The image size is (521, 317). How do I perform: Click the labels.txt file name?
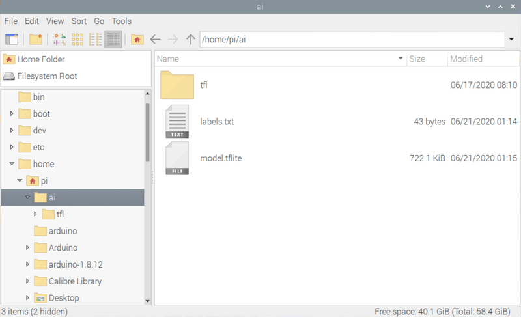click(x=217, y=122)
